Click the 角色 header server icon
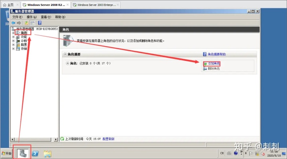Screen dimensions: 287x159 click(x=68, y=41)
